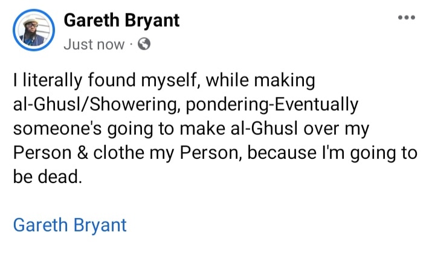This screenshot has width=435, height=261.
Task: Open the blue Gareth Bryant link below post
Action: pyautogui.click(x=69, y=225)
